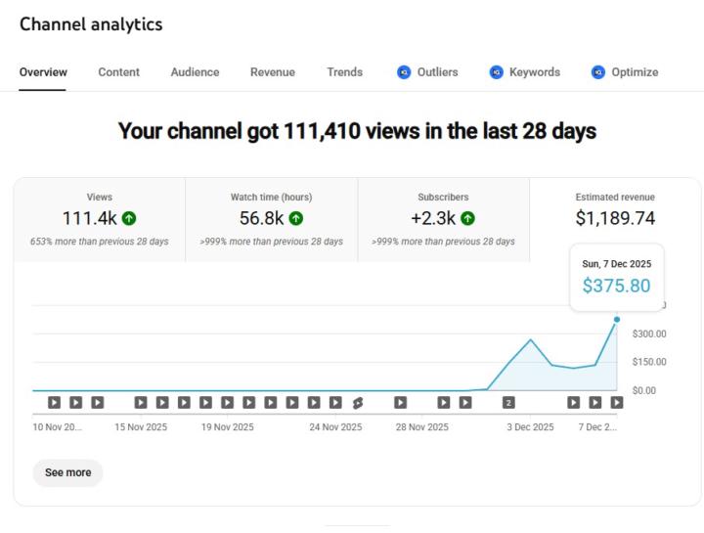Click the marker showing number 2

click(x=508, y=403)
